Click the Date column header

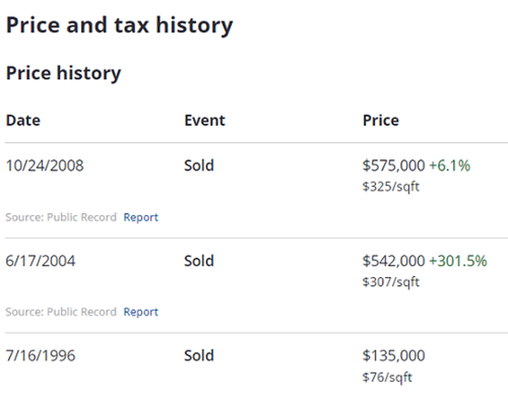point(23,120)
